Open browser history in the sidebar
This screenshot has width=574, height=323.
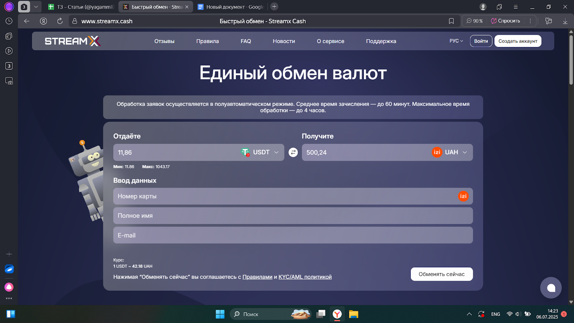click(x=9, y=21)
